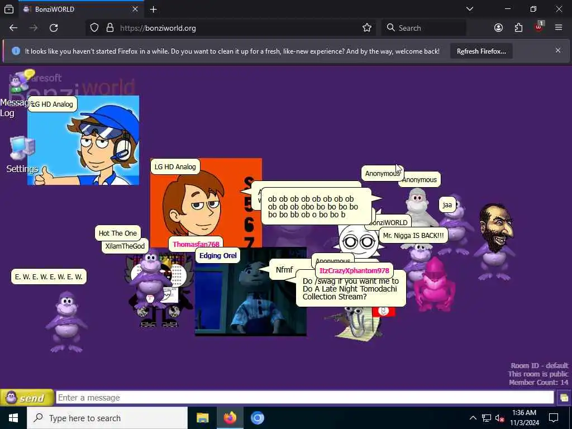Screen dimensions: 572x429
Task: Show hidden tray icons chevron
Action: (x=473, y=418)
